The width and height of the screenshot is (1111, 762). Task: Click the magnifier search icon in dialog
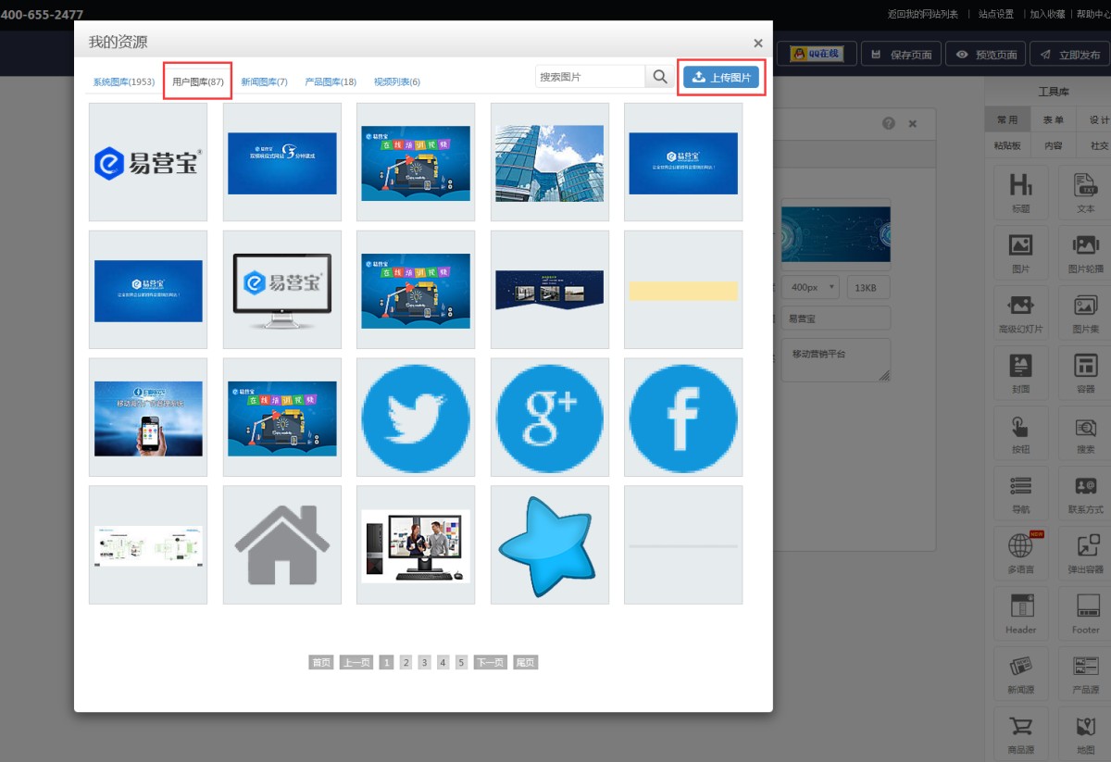point(659,77)
